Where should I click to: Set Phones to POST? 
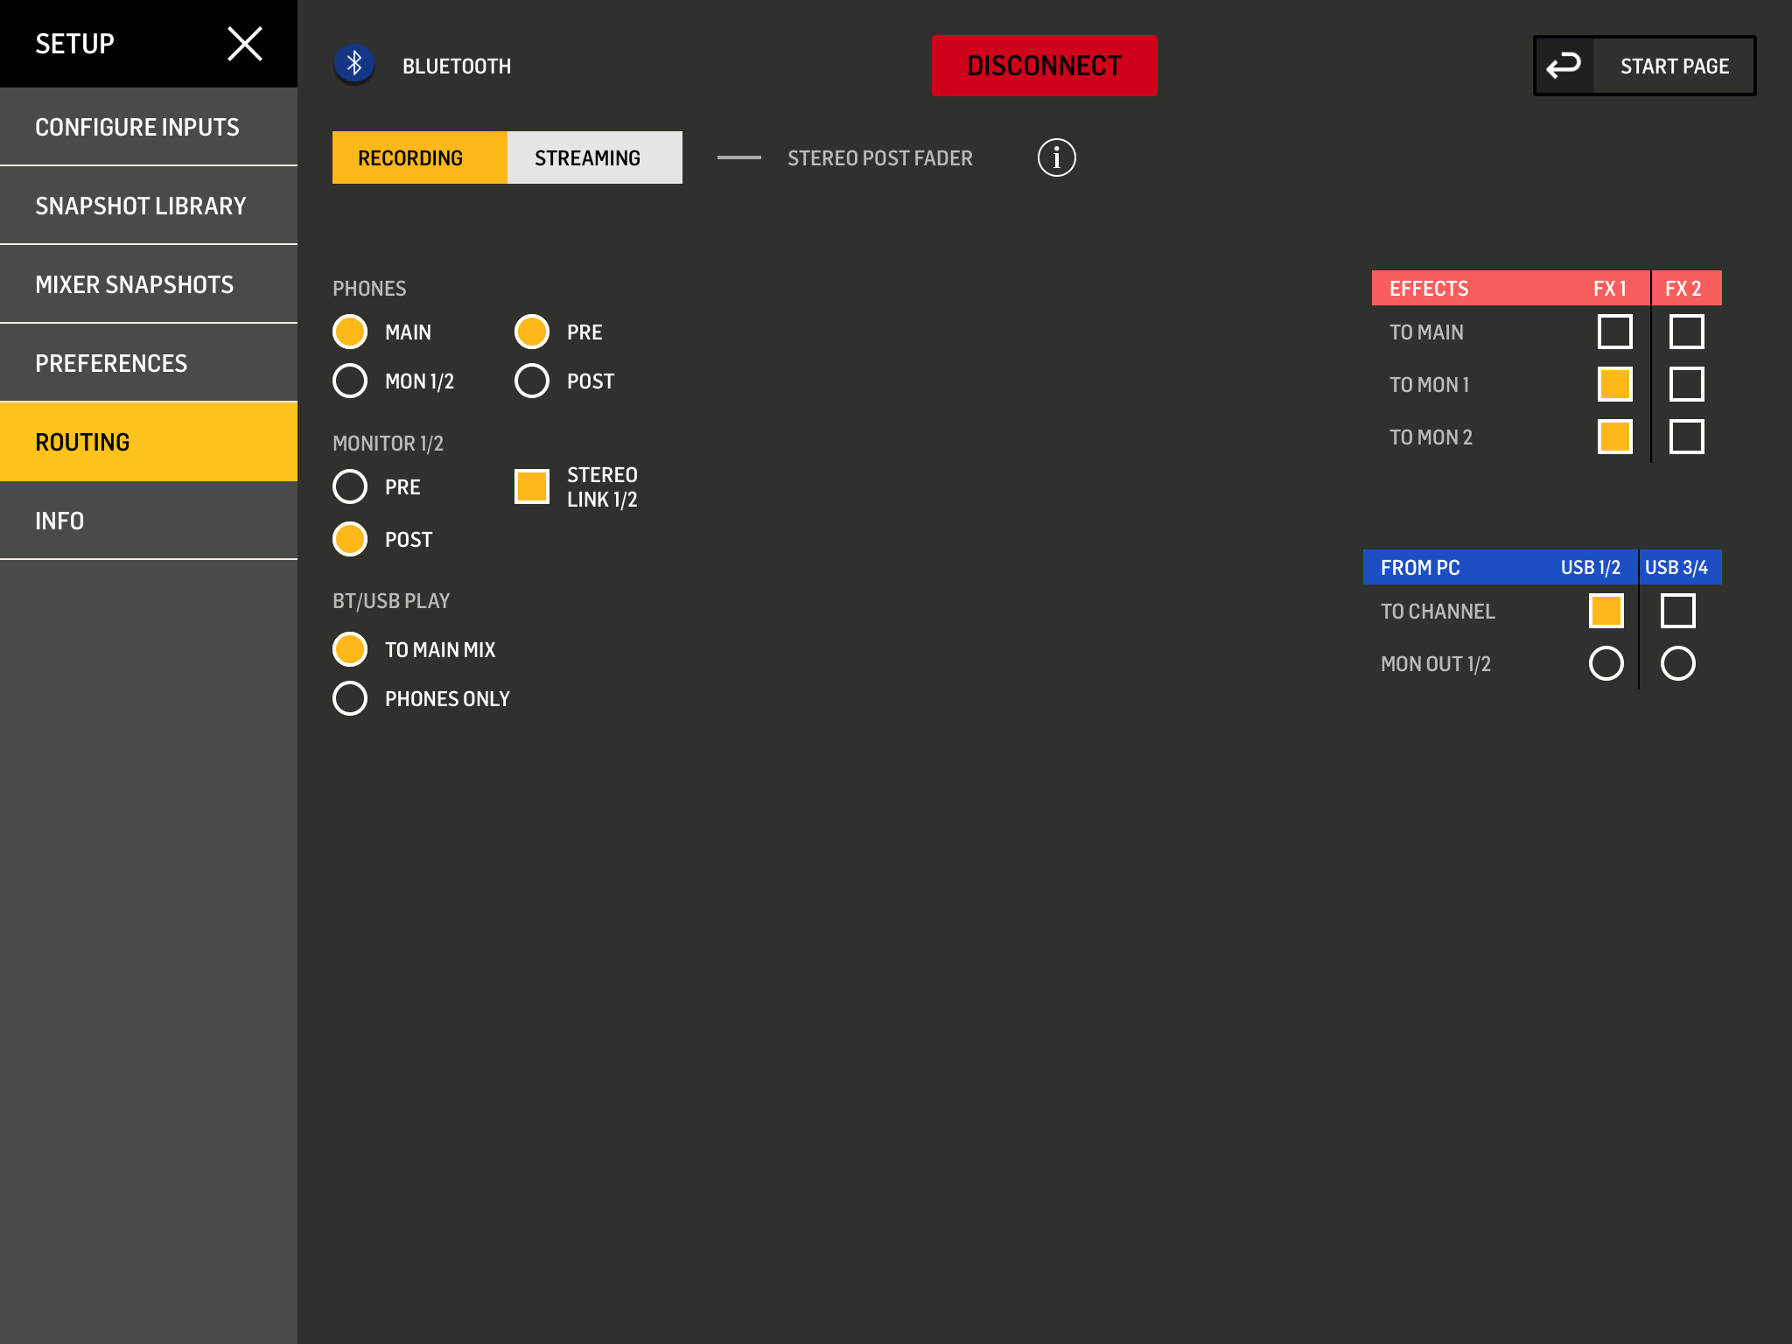point(532,381)
